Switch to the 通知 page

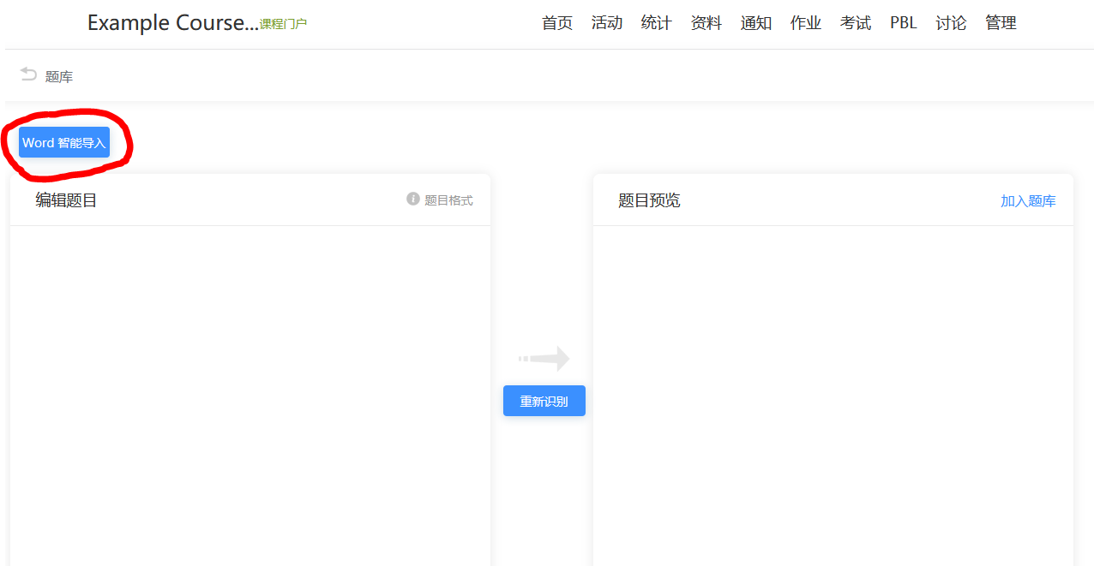click(756, 23)
